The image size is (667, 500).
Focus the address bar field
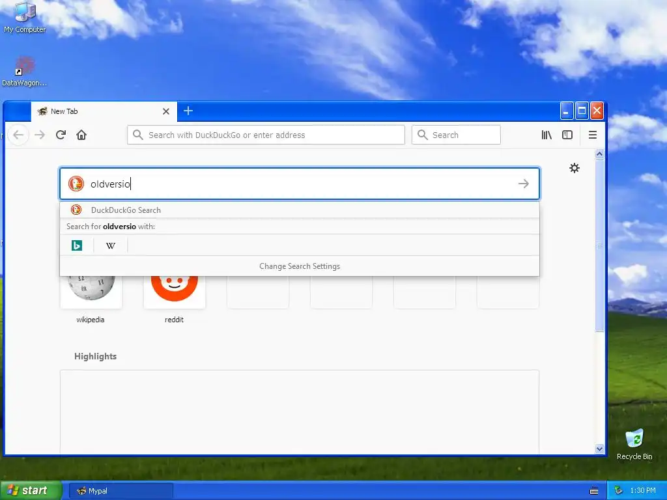click(x=266, y=135)
